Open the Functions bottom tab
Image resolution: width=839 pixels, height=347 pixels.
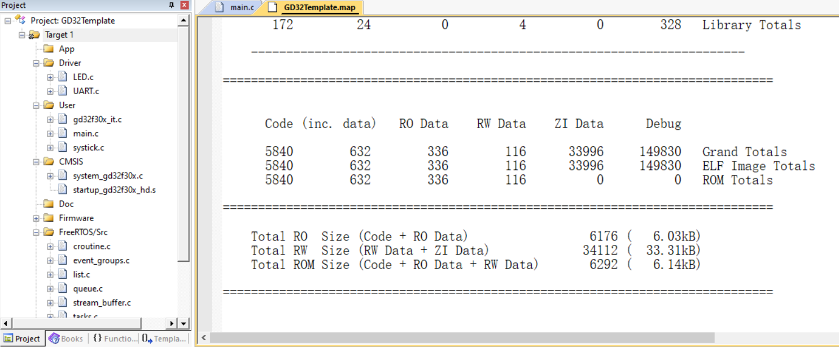coord(115,339)
